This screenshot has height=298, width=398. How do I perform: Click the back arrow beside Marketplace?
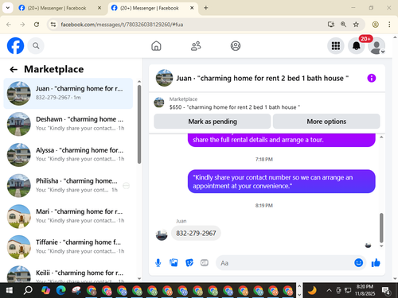click(14, 69)
